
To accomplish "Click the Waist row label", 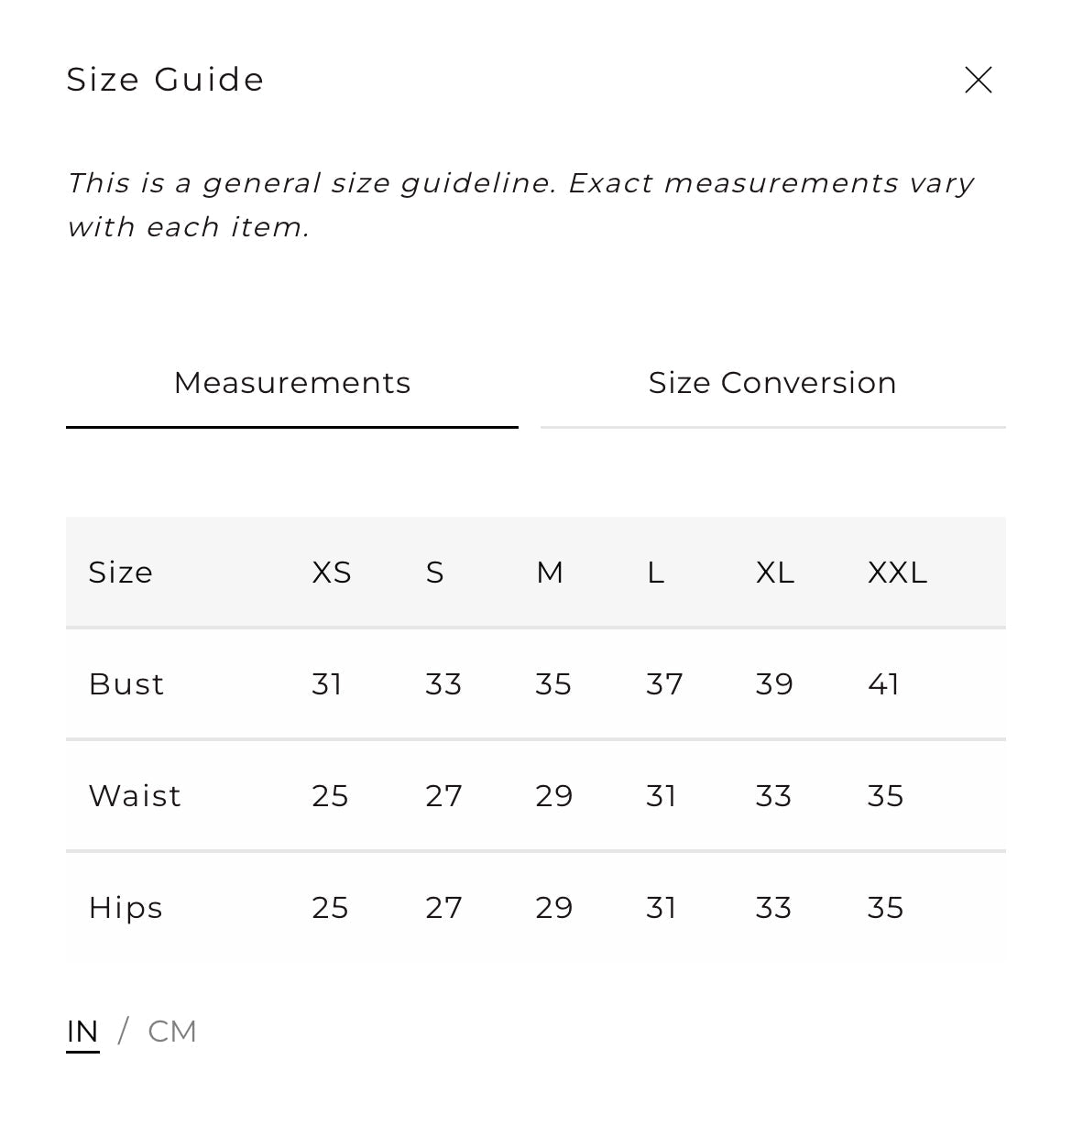I will 135,796.
